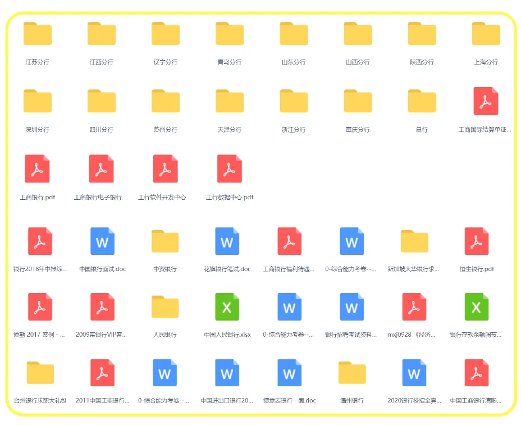Select the 四川分行 folder name
The height and width of the screenshot is (425, 521).
(102, 130)
